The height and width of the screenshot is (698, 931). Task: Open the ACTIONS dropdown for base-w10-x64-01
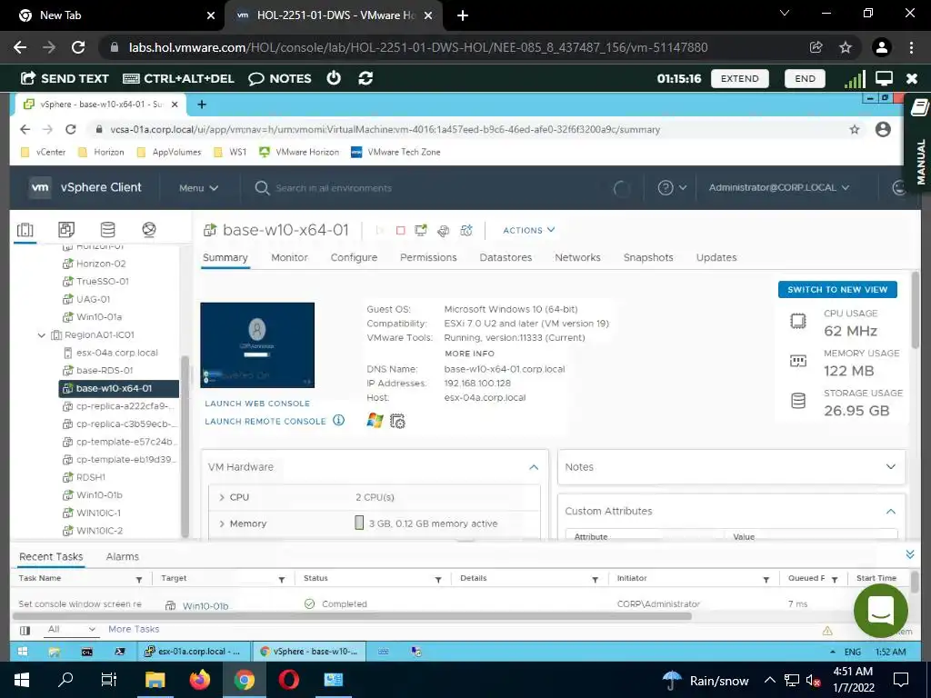[528, 230]
